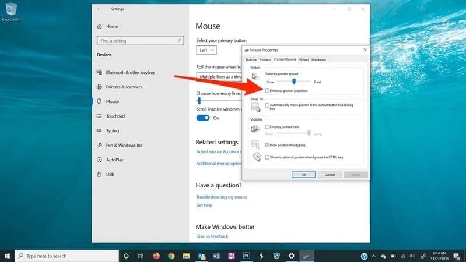Enable Display pointer trails checkbox
The image size is (466, 262).
(267, 127)
